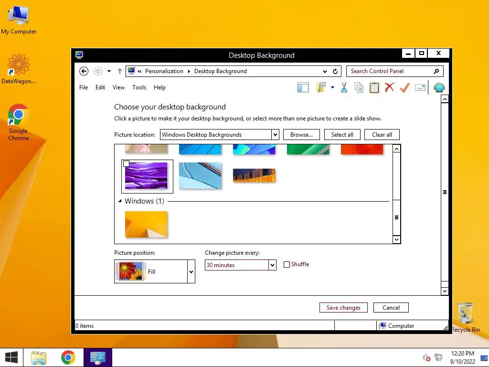489x367 pixels.
Task: Select the DataWagon desktop shortcut
Action: click(x=19, y=69)
